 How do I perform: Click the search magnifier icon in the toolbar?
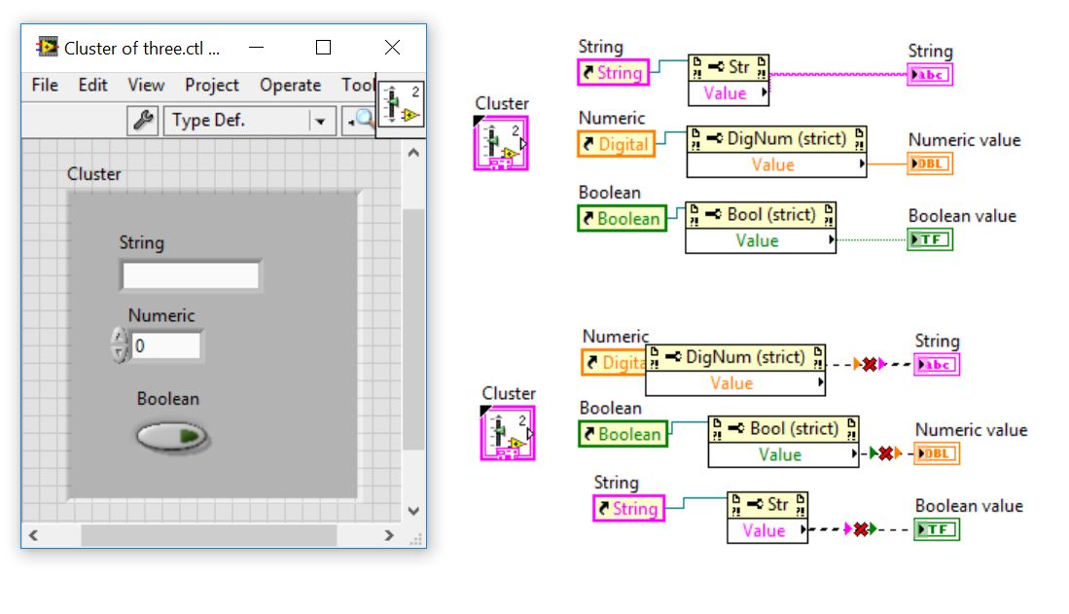point(359,121)
